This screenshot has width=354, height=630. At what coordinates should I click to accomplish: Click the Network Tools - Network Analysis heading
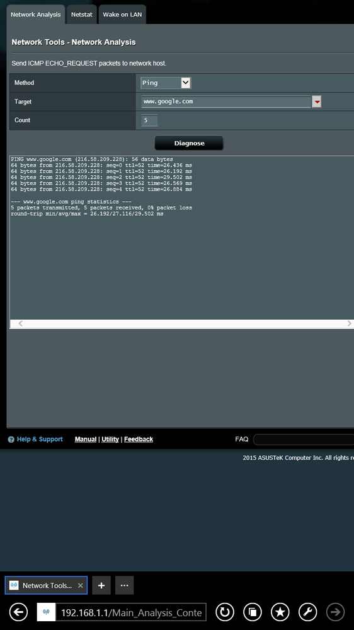[x=74, y=42]
